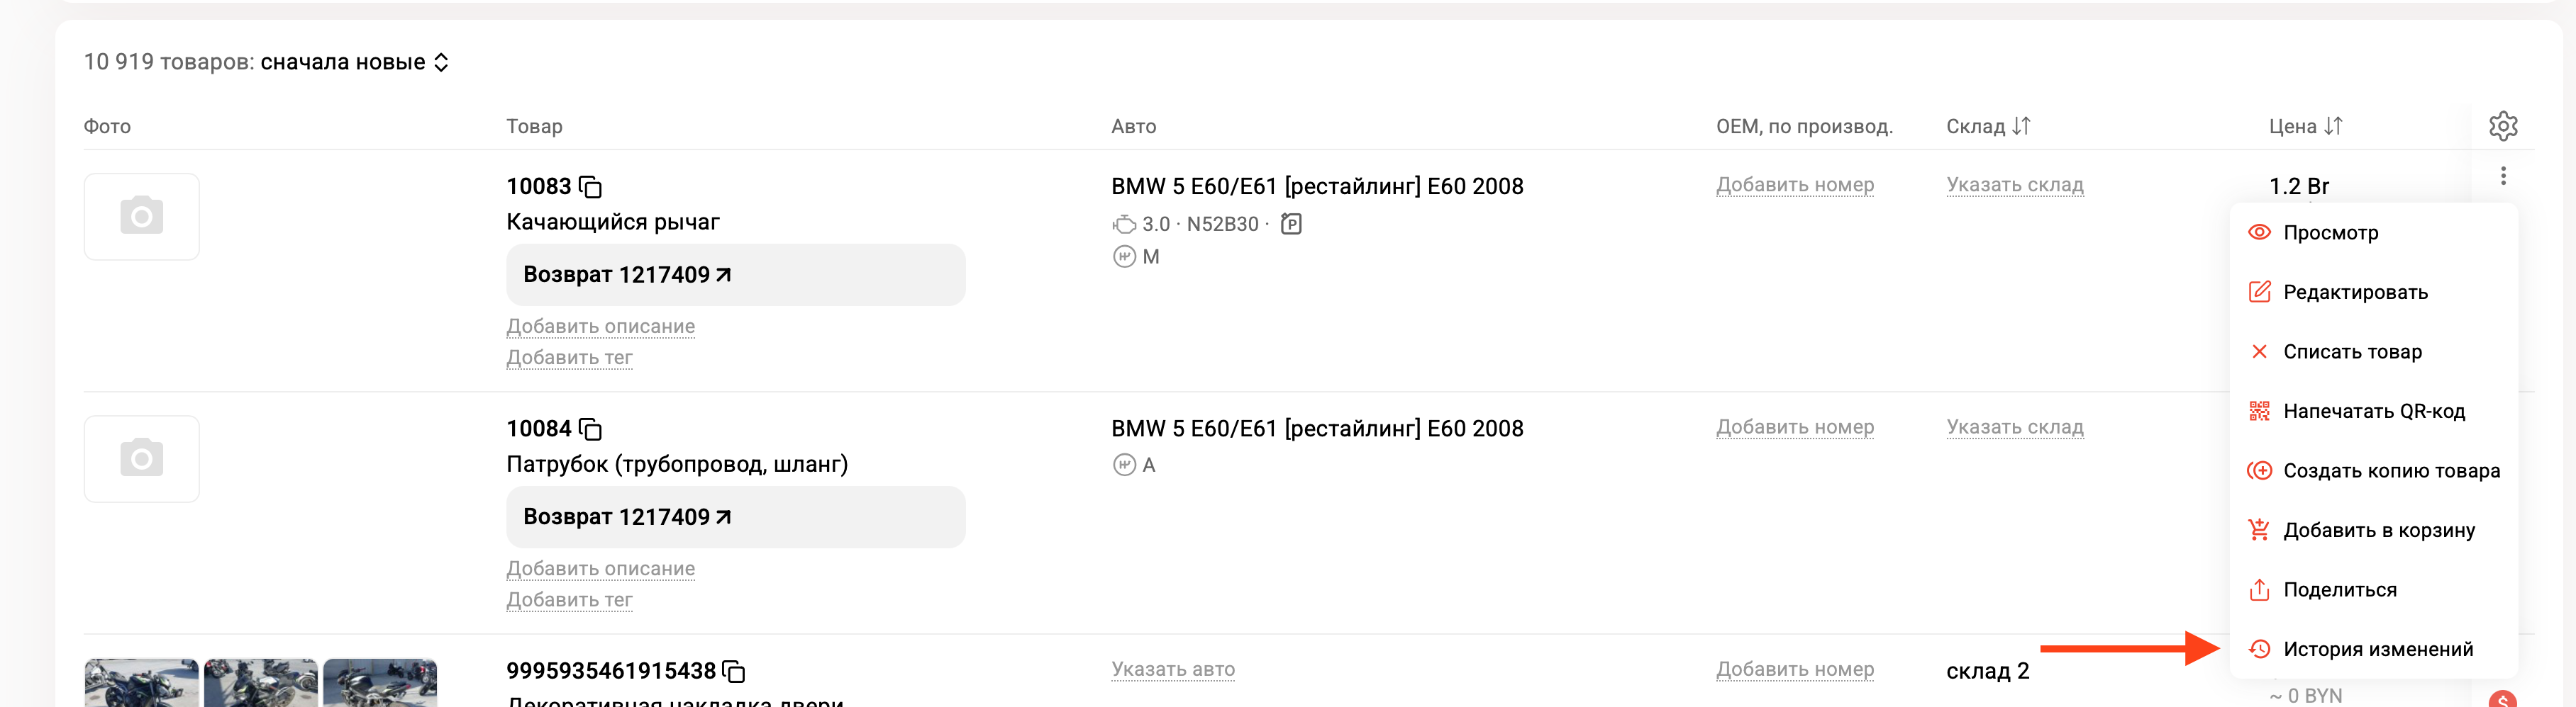This screenshot has height=707, width=2576.
Task: Copy article number 9995935461915438
Action: [x=734, y=671]
